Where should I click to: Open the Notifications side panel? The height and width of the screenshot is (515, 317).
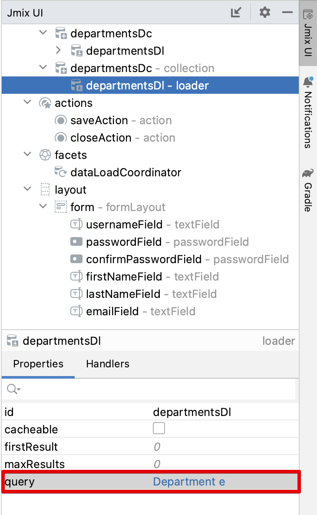point(308,114)
